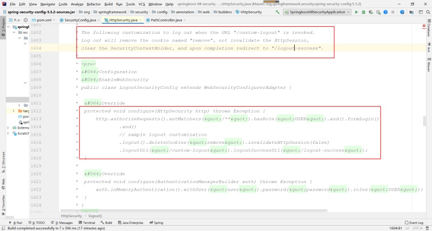The width and height of the screenshot is (432, 231).
Task: Click the profiler run icon in toolbar
Action: (379, 12)
